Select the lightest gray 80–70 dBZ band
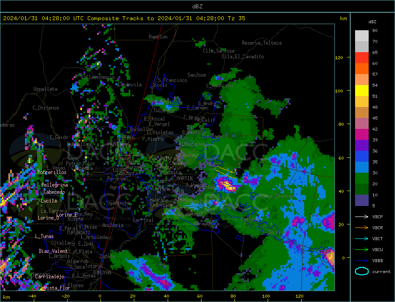This screenshot has height=302, width=395. (x=362, y=36)
